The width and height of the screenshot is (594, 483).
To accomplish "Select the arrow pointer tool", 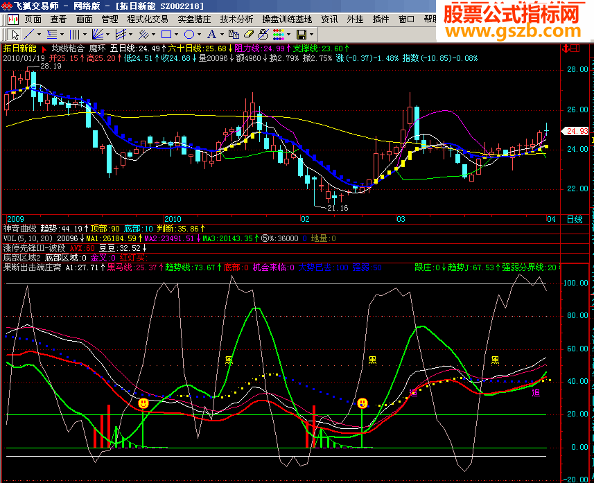I will (15, 35).
